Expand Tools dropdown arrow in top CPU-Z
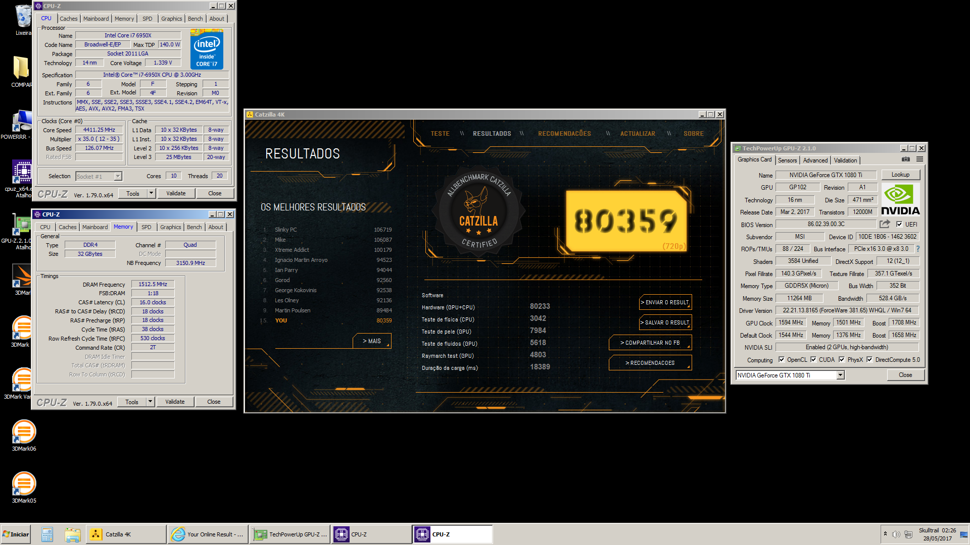The width and height of the screenshot is (970, 545). pos(151,193)
